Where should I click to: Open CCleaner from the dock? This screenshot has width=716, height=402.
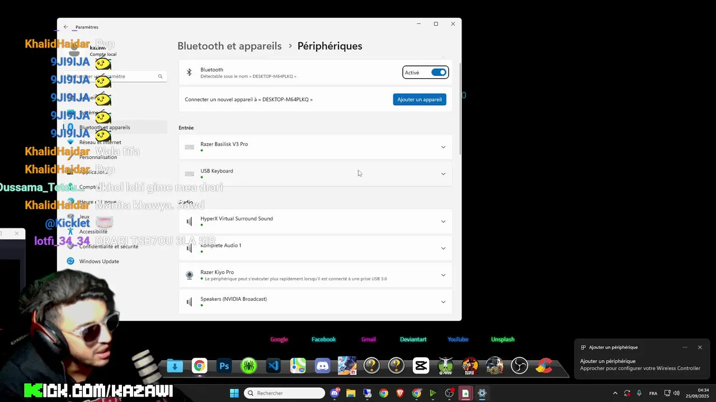(x=544, y=366)
